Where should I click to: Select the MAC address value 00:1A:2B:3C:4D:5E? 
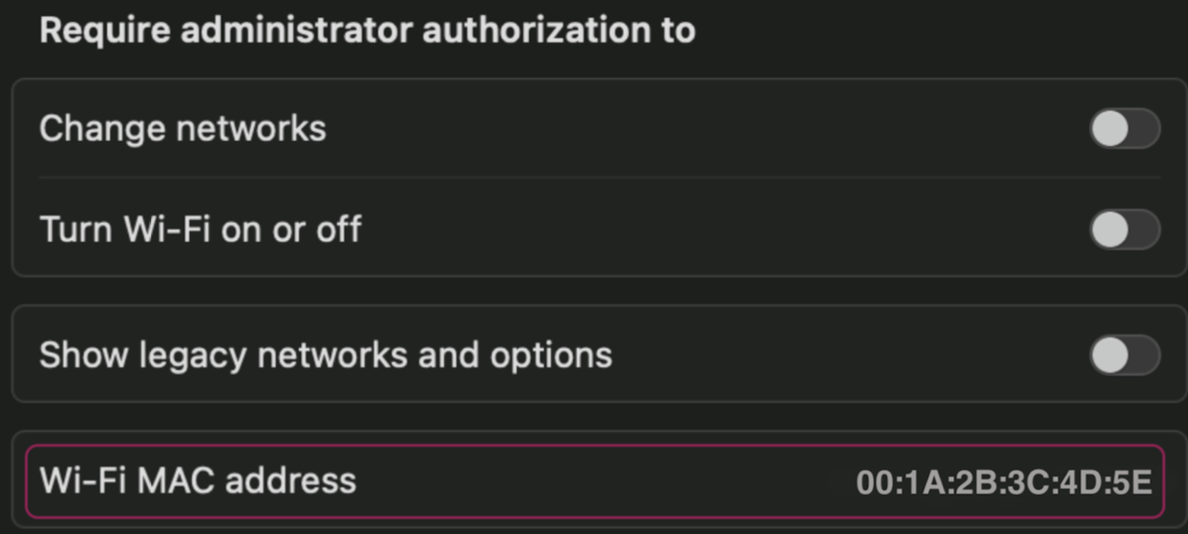point(1004,483)
